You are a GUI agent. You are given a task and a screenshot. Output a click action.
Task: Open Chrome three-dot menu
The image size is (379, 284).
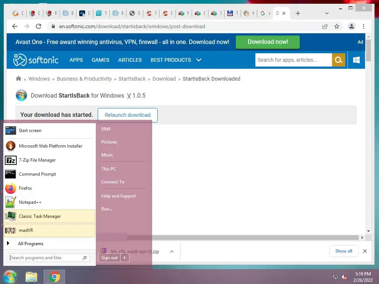(x=363, y=26)
